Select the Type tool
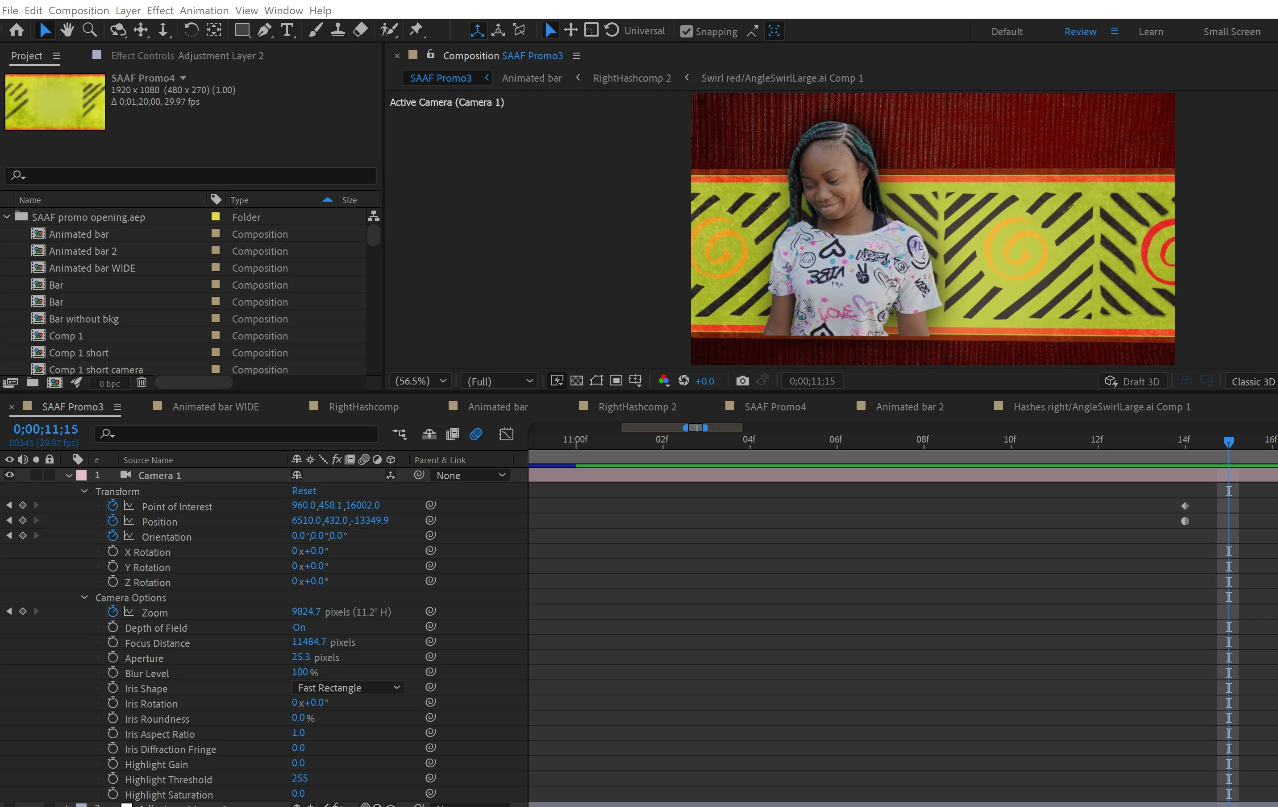The width and height of the screenshot is (1278, 807). coord(287,30)
